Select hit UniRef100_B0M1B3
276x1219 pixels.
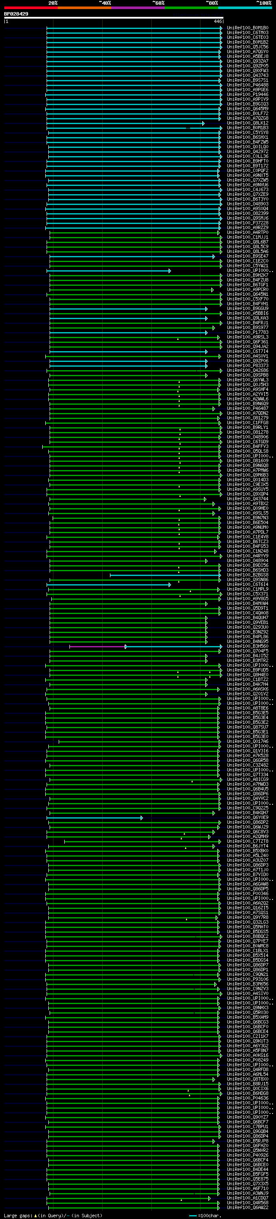(x=247, y=128)
